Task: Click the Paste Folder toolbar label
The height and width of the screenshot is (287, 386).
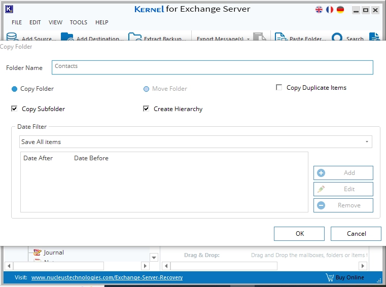Action: point(308,39)
